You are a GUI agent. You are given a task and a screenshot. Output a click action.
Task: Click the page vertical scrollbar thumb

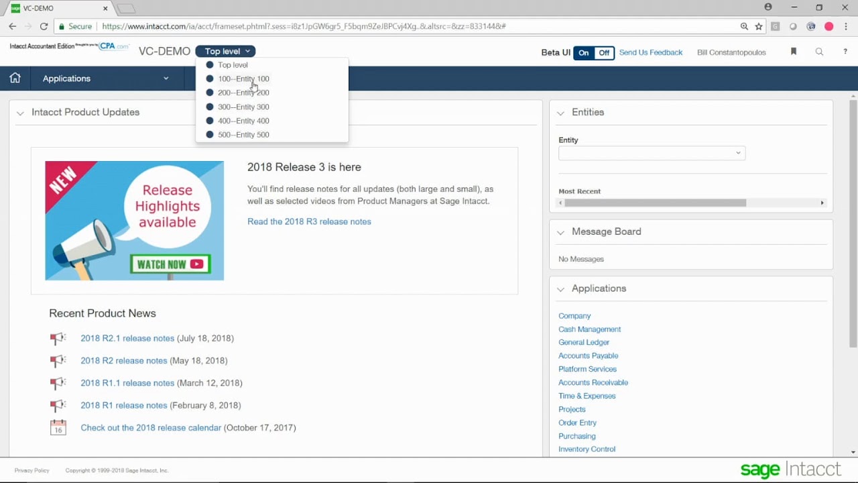[853, 223]
